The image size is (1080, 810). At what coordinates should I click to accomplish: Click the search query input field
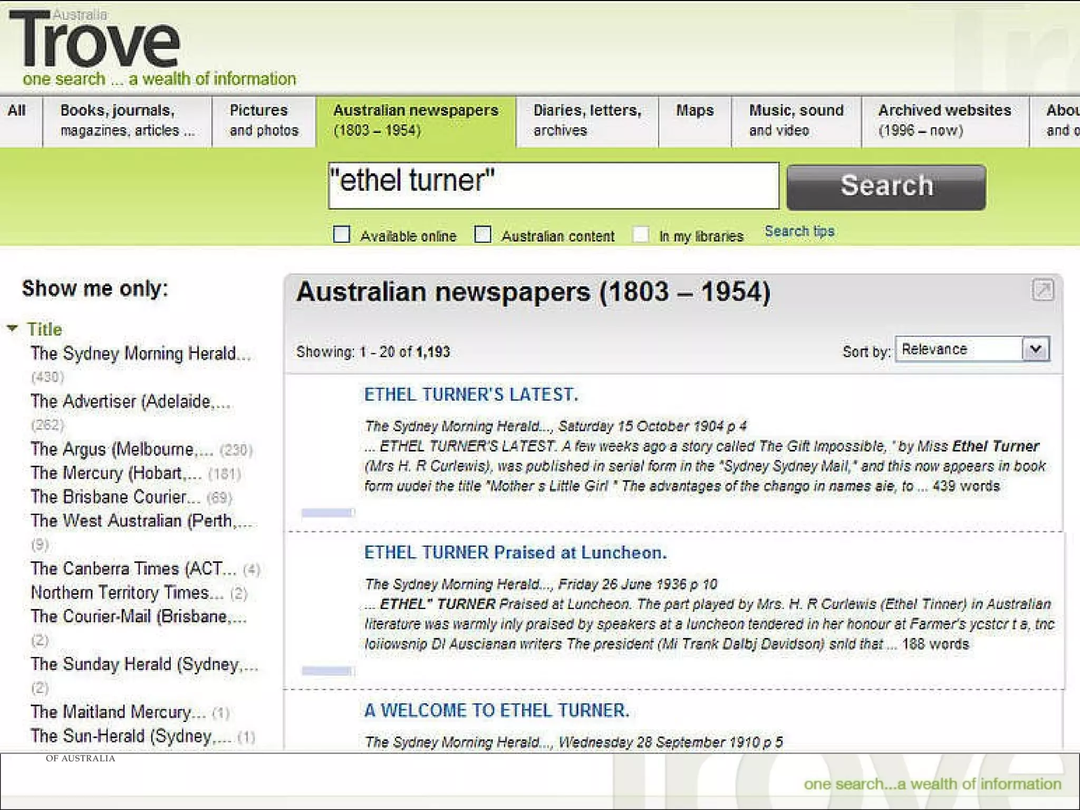[x=553, y=185]
